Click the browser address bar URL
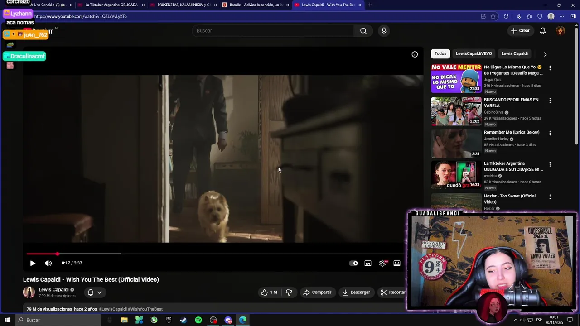This screenshot has width=580, height=326. 81,16
